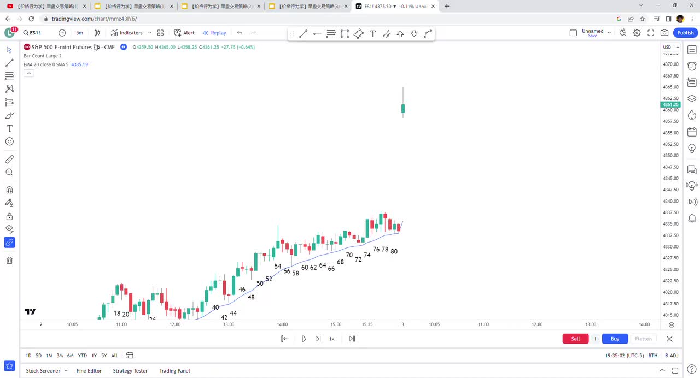
Task: Open the watchlist panel in right sidebar
Action: [x=692, y=50]
